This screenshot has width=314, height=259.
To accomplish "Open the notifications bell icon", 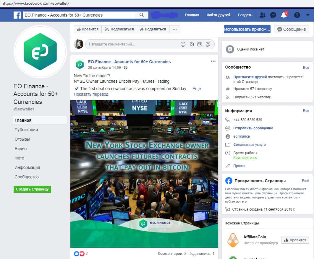I will (x=284, y=15).
